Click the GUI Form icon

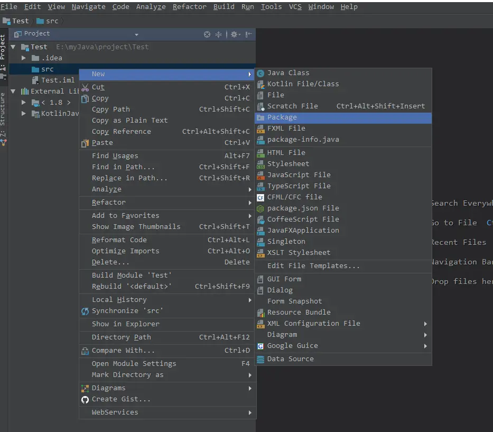[x=261, y=279]
